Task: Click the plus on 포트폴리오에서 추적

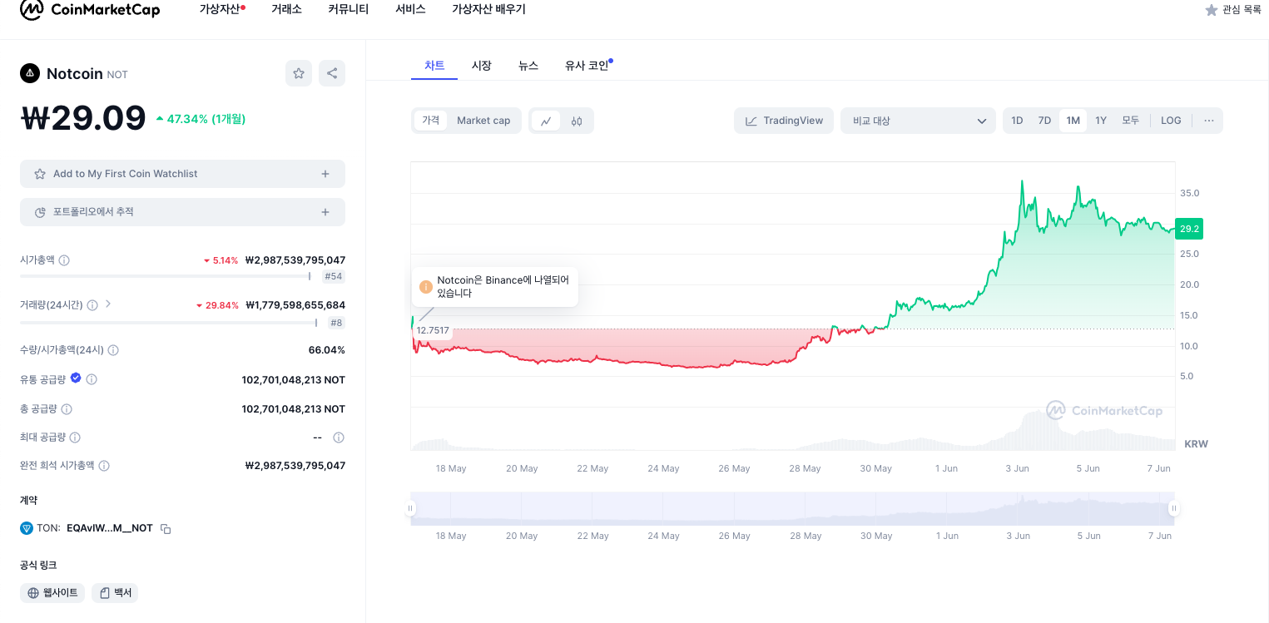Action: pos(325,212)
